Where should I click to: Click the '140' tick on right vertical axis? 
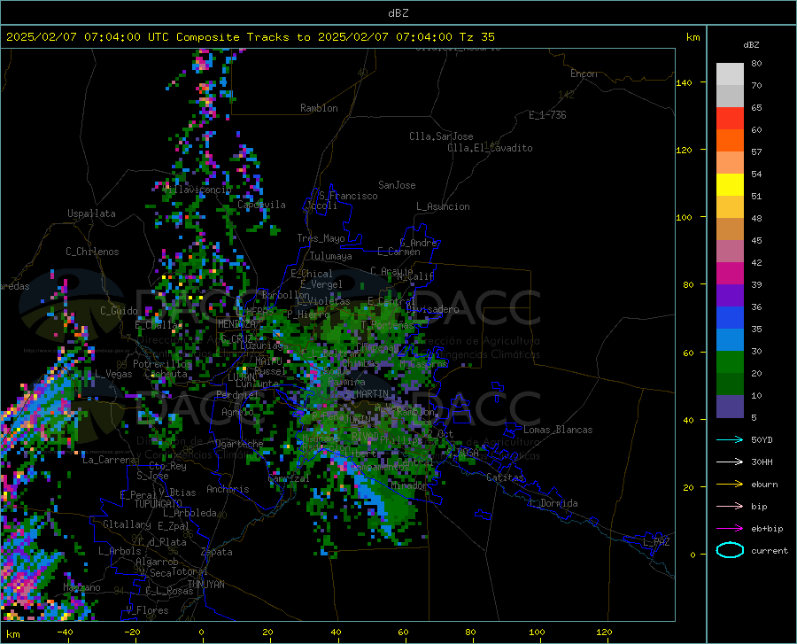[684, 82]
